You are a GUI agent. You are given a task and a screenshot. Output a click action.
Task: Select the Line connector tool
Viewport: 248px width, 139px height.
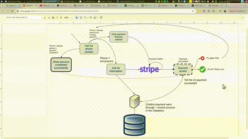[85, 18]
